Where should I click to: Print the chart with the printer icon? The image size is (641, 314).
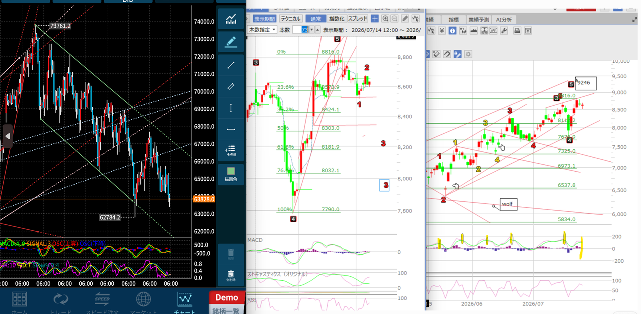(517, 31)
